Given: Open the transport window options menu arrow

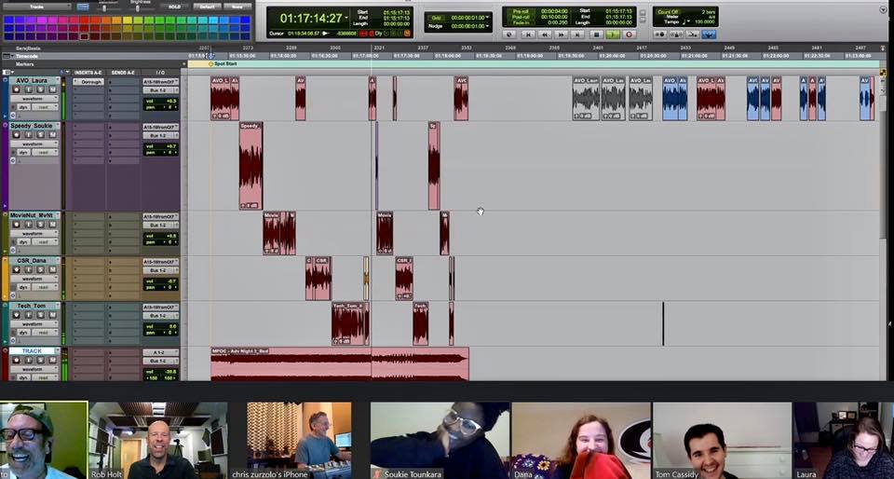Looking at the screenshot, I should (x=883, y=9).
